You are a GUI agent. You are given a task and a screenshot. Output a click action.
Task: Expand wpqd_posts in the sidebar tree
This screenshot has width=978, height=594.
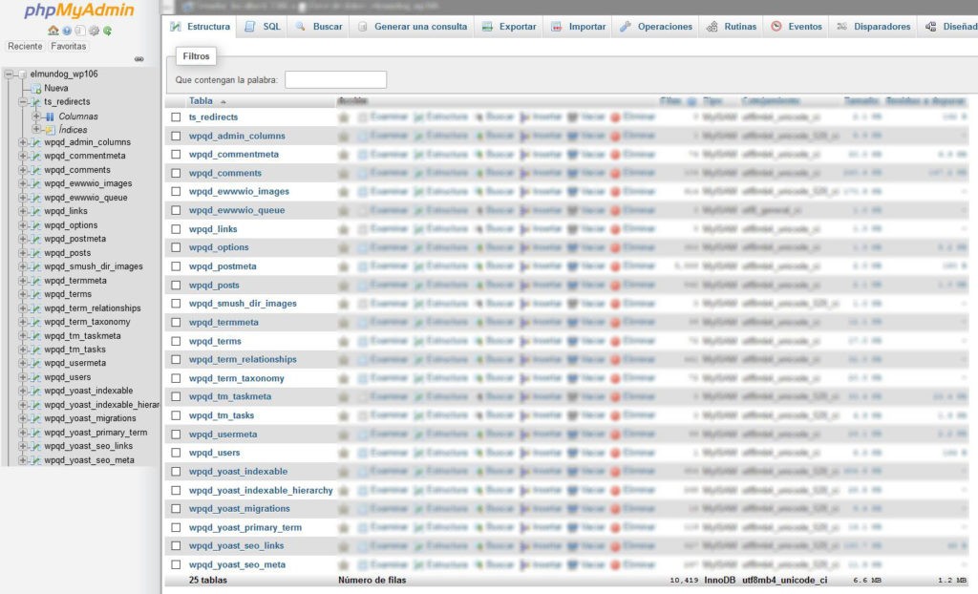pyautogui.click(x=23, y=253)
